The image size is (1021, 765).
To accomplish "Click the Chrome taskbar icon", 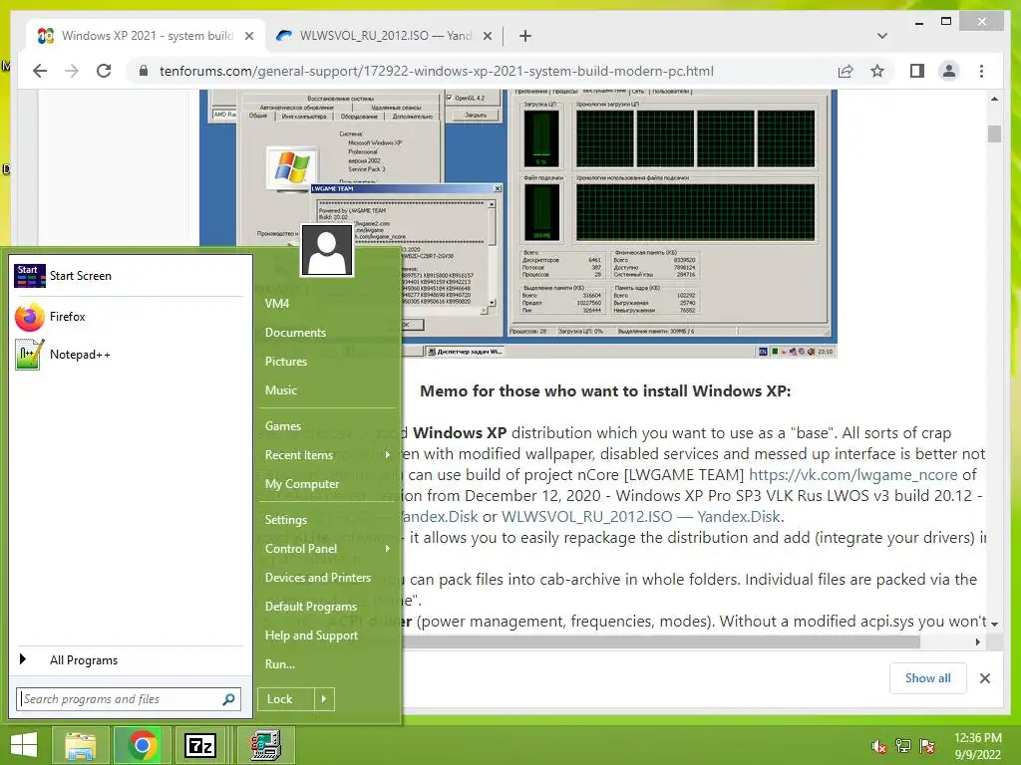I will [x=142, y=745].
